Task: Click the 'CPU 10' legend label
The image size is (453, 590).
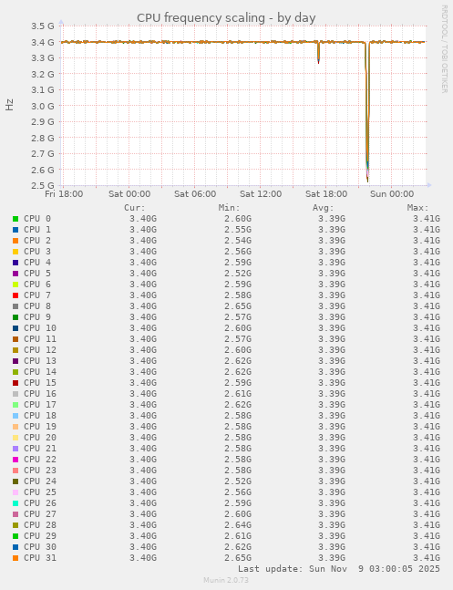Action: coord(40,327)
